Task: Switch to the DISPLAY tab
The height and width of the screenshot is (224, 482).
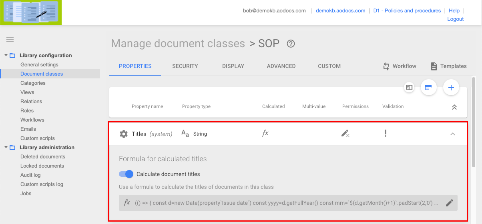Action: tap(233, 66)
